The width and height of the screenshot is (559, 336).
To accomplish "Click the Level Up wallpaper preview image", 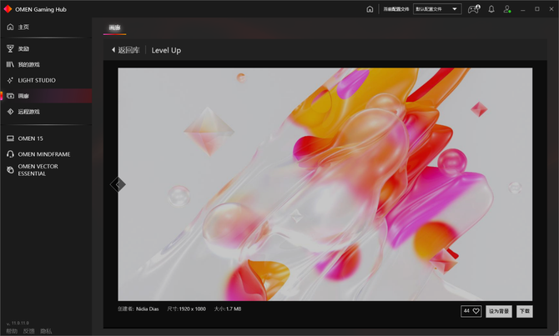I will pyautogui.click(x=325, y=184).
